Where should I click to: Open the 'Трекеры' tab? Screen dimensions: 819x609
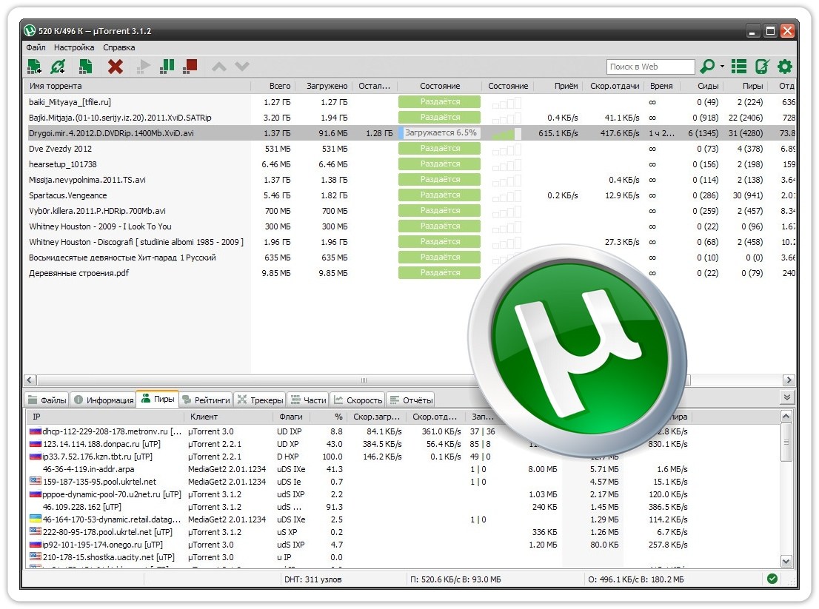coord(260,400)
